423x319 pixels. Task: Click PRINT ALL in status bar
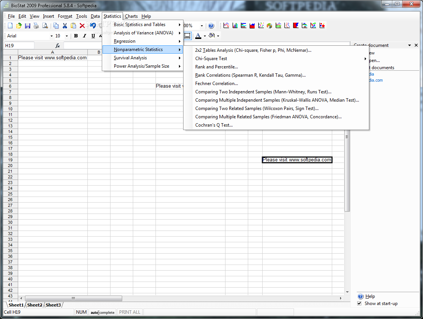click(130, 312)
